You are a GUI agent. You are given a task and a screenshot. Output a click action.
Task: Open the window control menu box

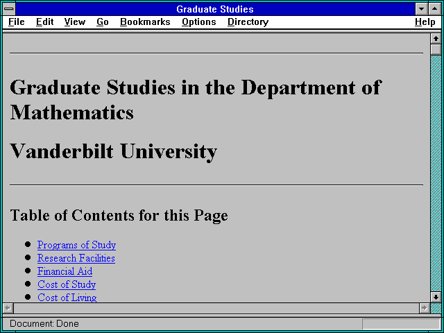pos(9,9)
